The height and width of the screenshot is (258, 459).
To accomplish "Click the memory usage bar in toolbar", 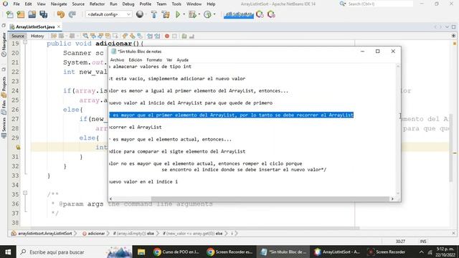I will point(239,14).
